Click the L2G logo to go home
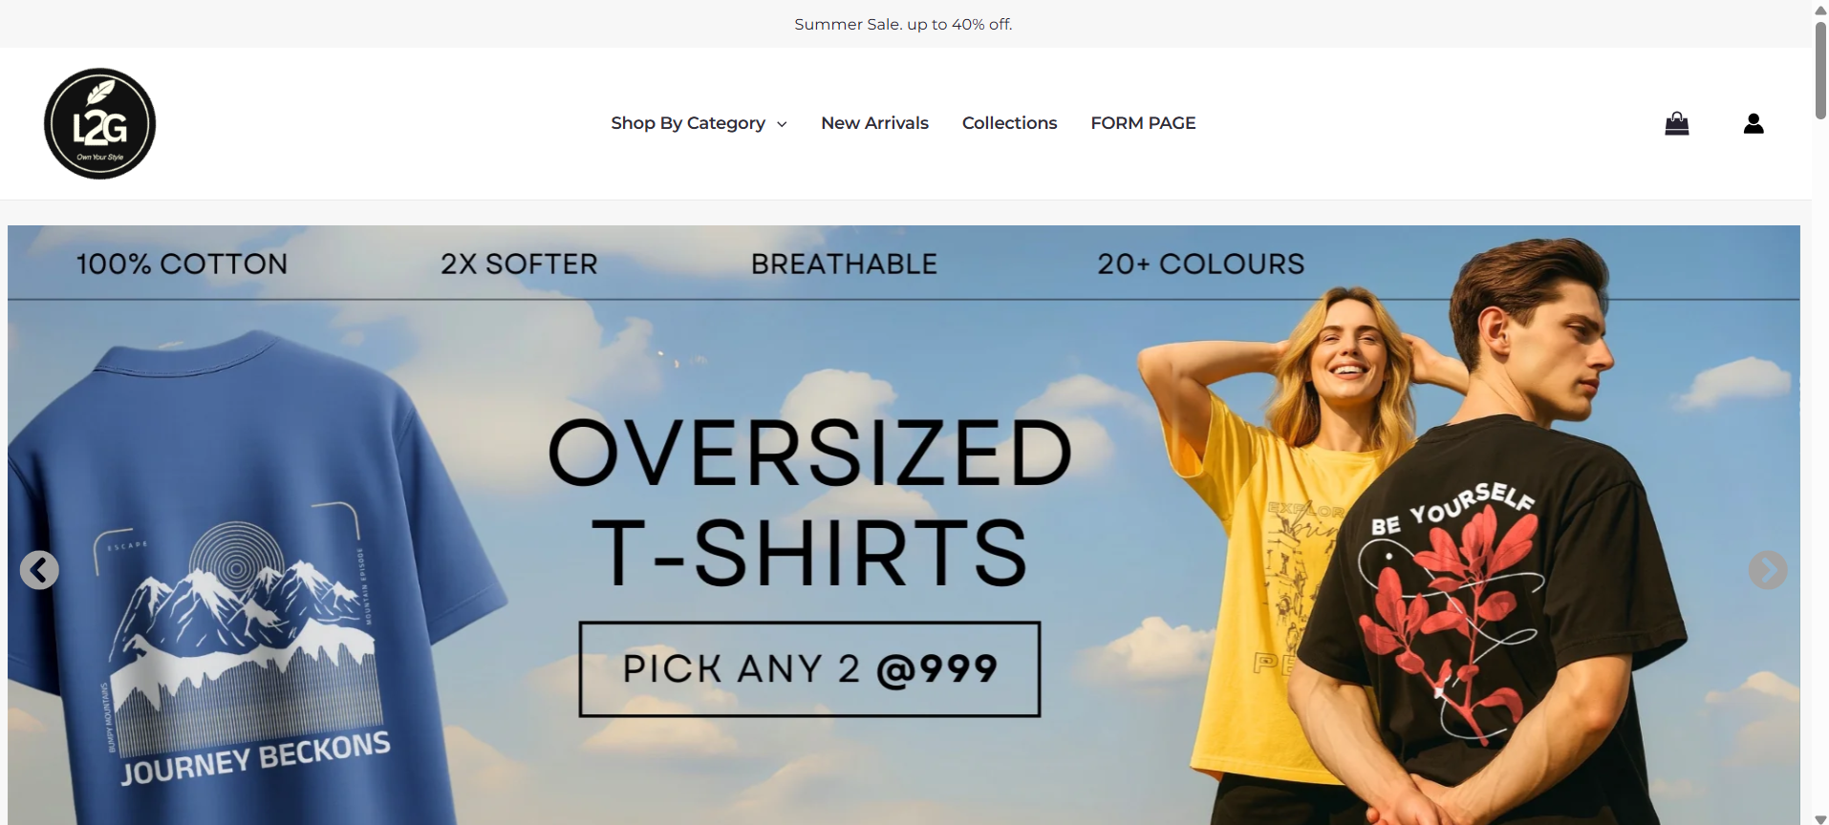Image resolution: width=1829 pixels, height=825 pixels. point(99,123)
